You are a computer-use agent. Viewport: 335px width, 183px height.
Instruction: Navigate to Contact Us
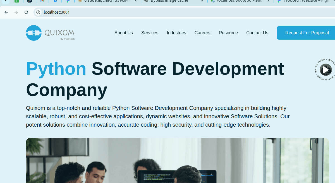257,33
